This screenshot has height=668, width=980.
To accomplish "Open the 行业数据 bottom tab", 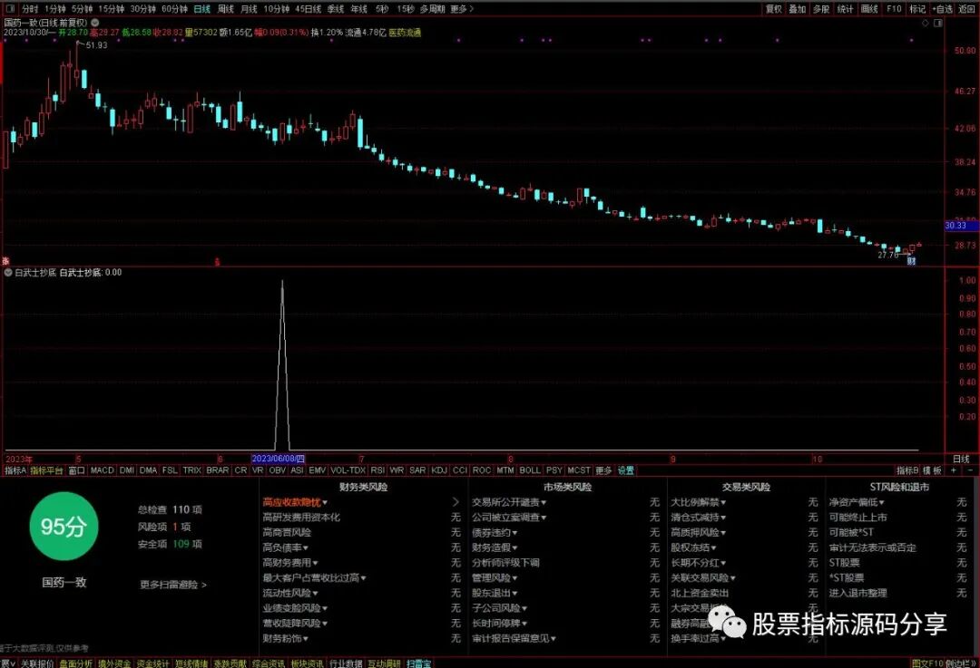I will [x=346, y=663].
